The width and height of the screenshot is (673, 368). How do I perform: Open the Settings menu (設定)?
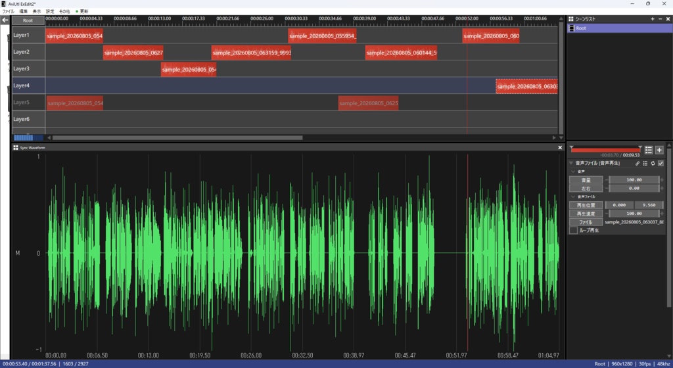click(x=50, y=11)
